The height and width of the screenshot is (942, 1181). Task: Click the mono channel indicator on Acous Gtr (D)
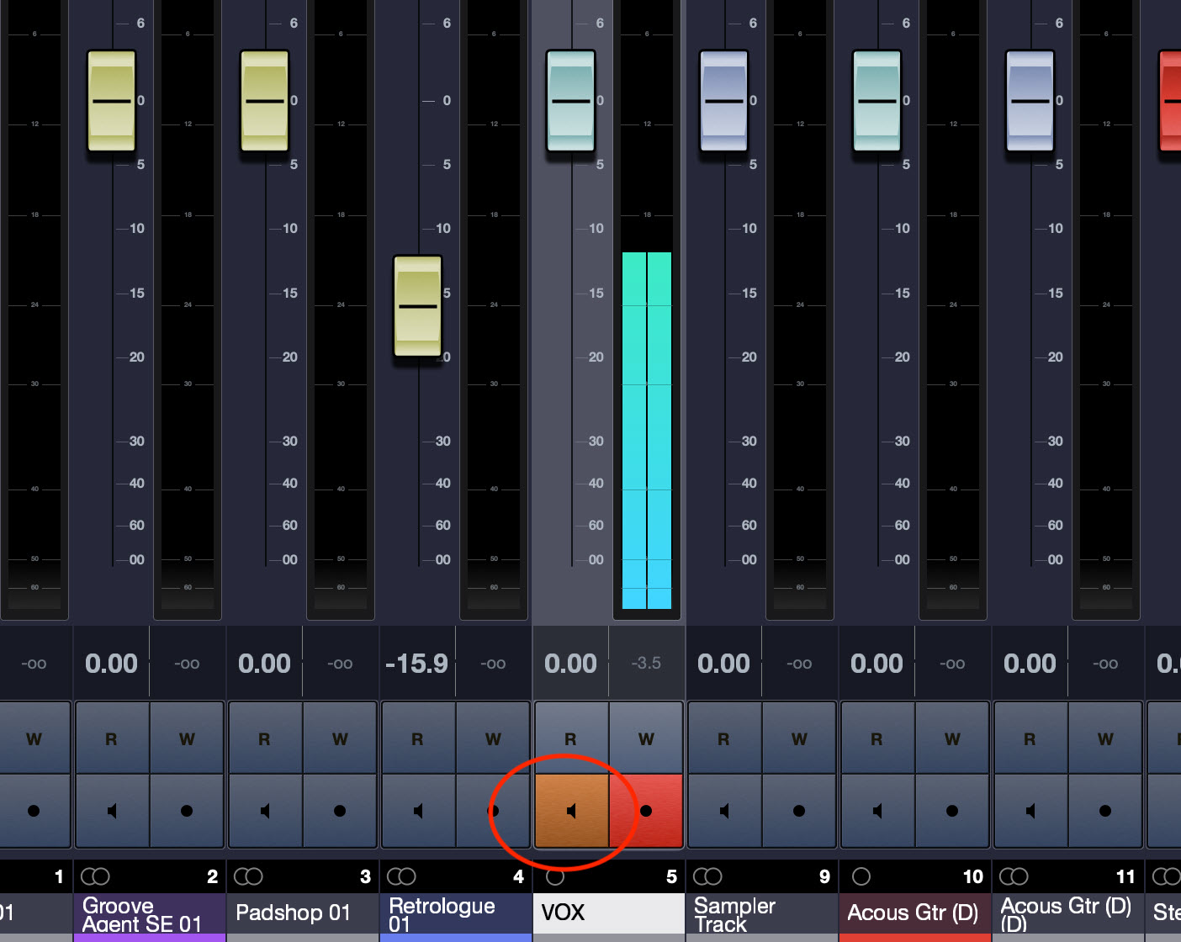pos(861,876)
